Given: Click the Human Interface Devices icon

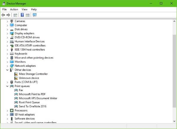Looking at the screenshot, I should click(x=12, y=41).
